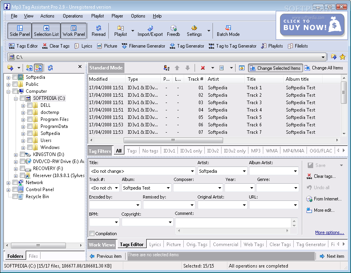Open the Title field dropdown
The height and width of the screenshot is (273, 351).
(192, 171)
